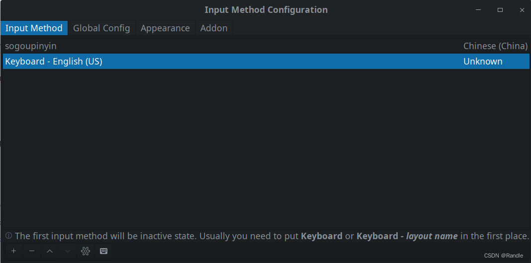Close the Input Method Configuration window

tap(522, 10)
